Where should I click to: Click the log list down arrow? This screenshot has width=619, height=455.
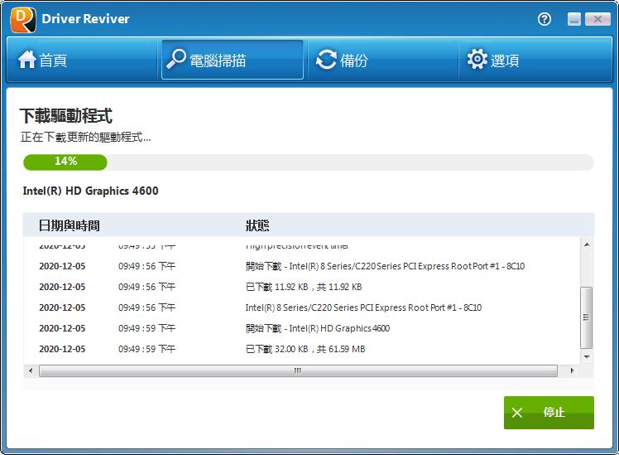(x=587, y=356)
